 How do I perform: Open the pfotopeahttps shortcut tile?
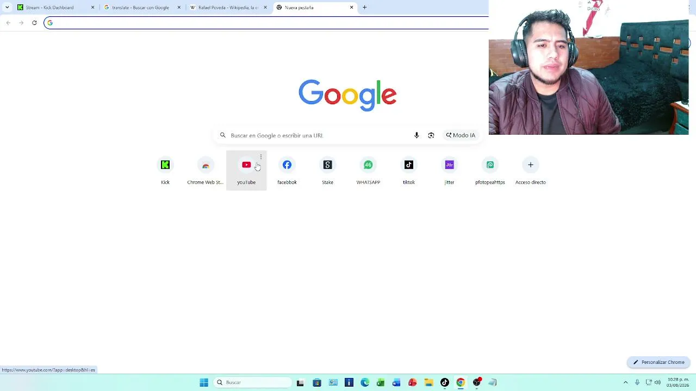point(490,171)
